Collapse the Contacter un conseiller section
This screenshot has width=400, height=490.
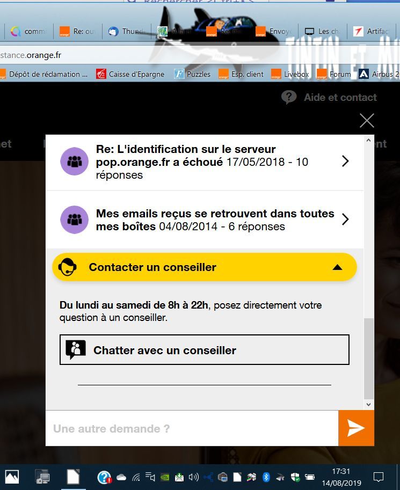205,267
